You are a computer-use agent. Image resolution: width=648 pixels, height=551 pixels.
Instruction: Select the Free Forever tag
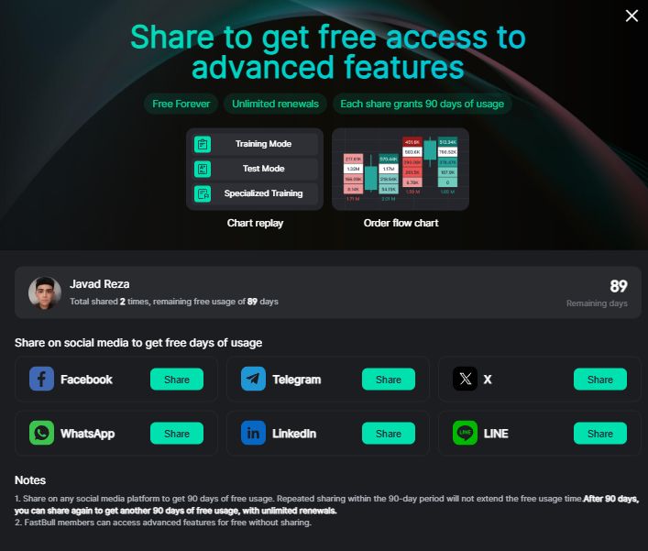(x=181, y=104)
